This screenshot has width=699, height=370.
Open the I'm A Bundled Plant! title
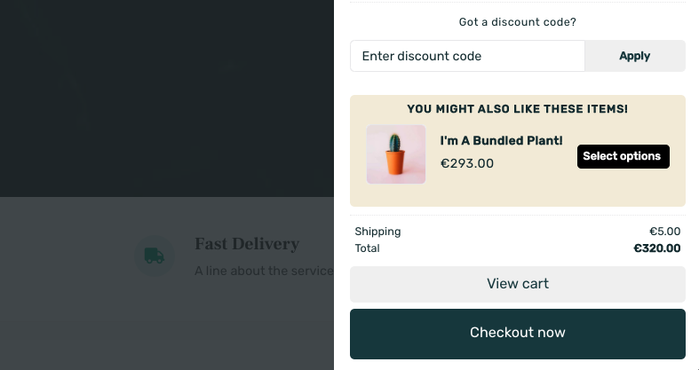[501, 141]
